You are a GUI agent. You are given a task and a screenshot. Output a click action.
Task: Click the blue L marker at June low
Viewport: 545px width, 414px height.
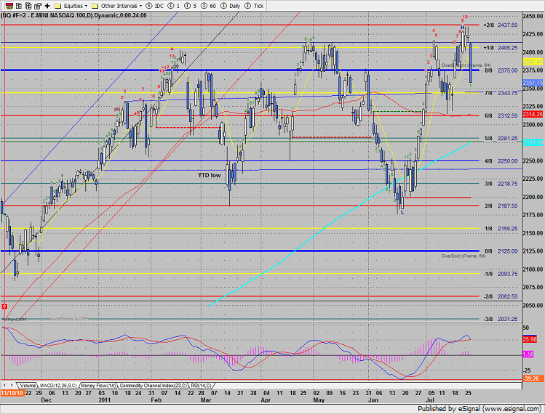click(x=402, y=212)
